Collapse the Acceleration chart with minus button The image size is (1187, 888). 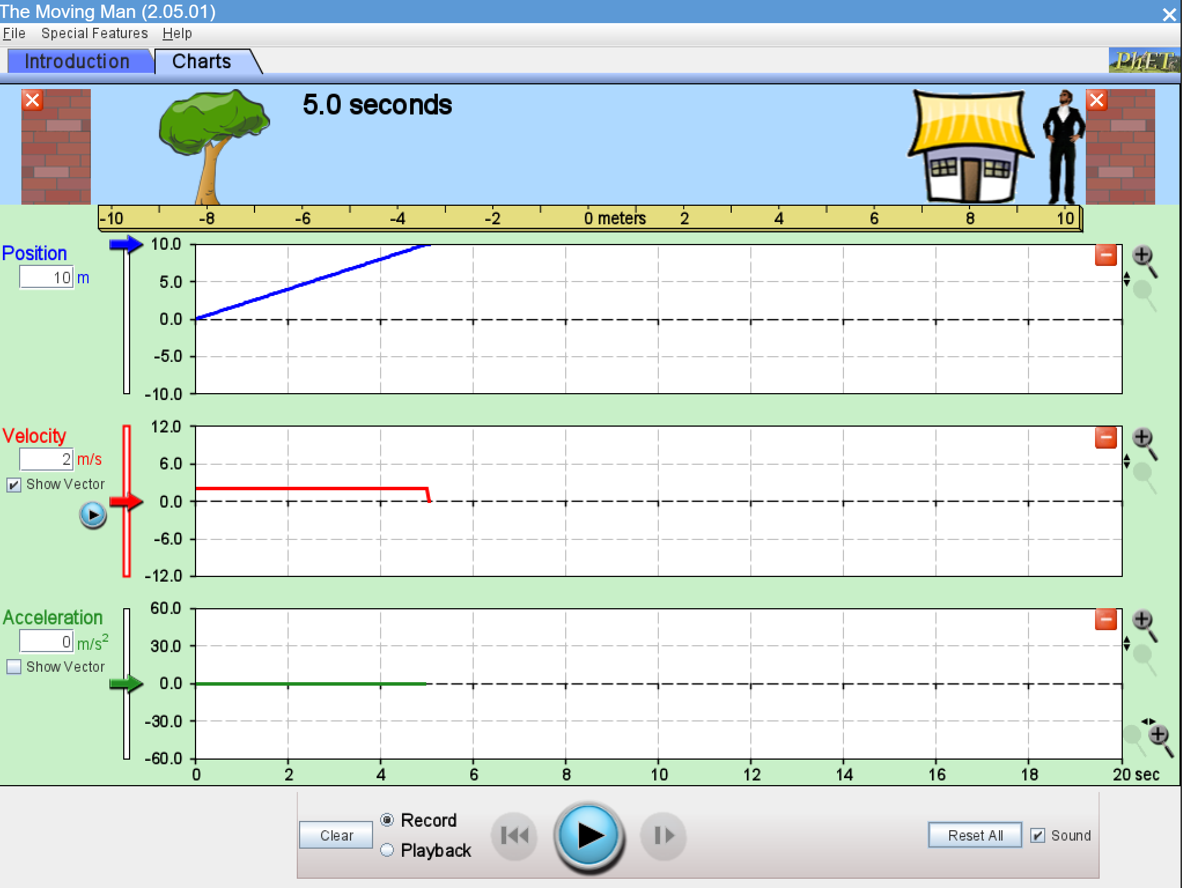[1105, 620]
